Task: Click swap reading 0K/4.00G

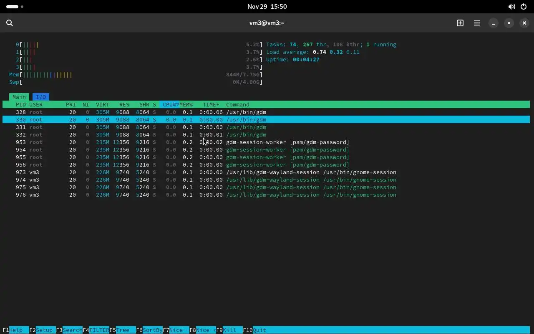Action: pos(246,82)
